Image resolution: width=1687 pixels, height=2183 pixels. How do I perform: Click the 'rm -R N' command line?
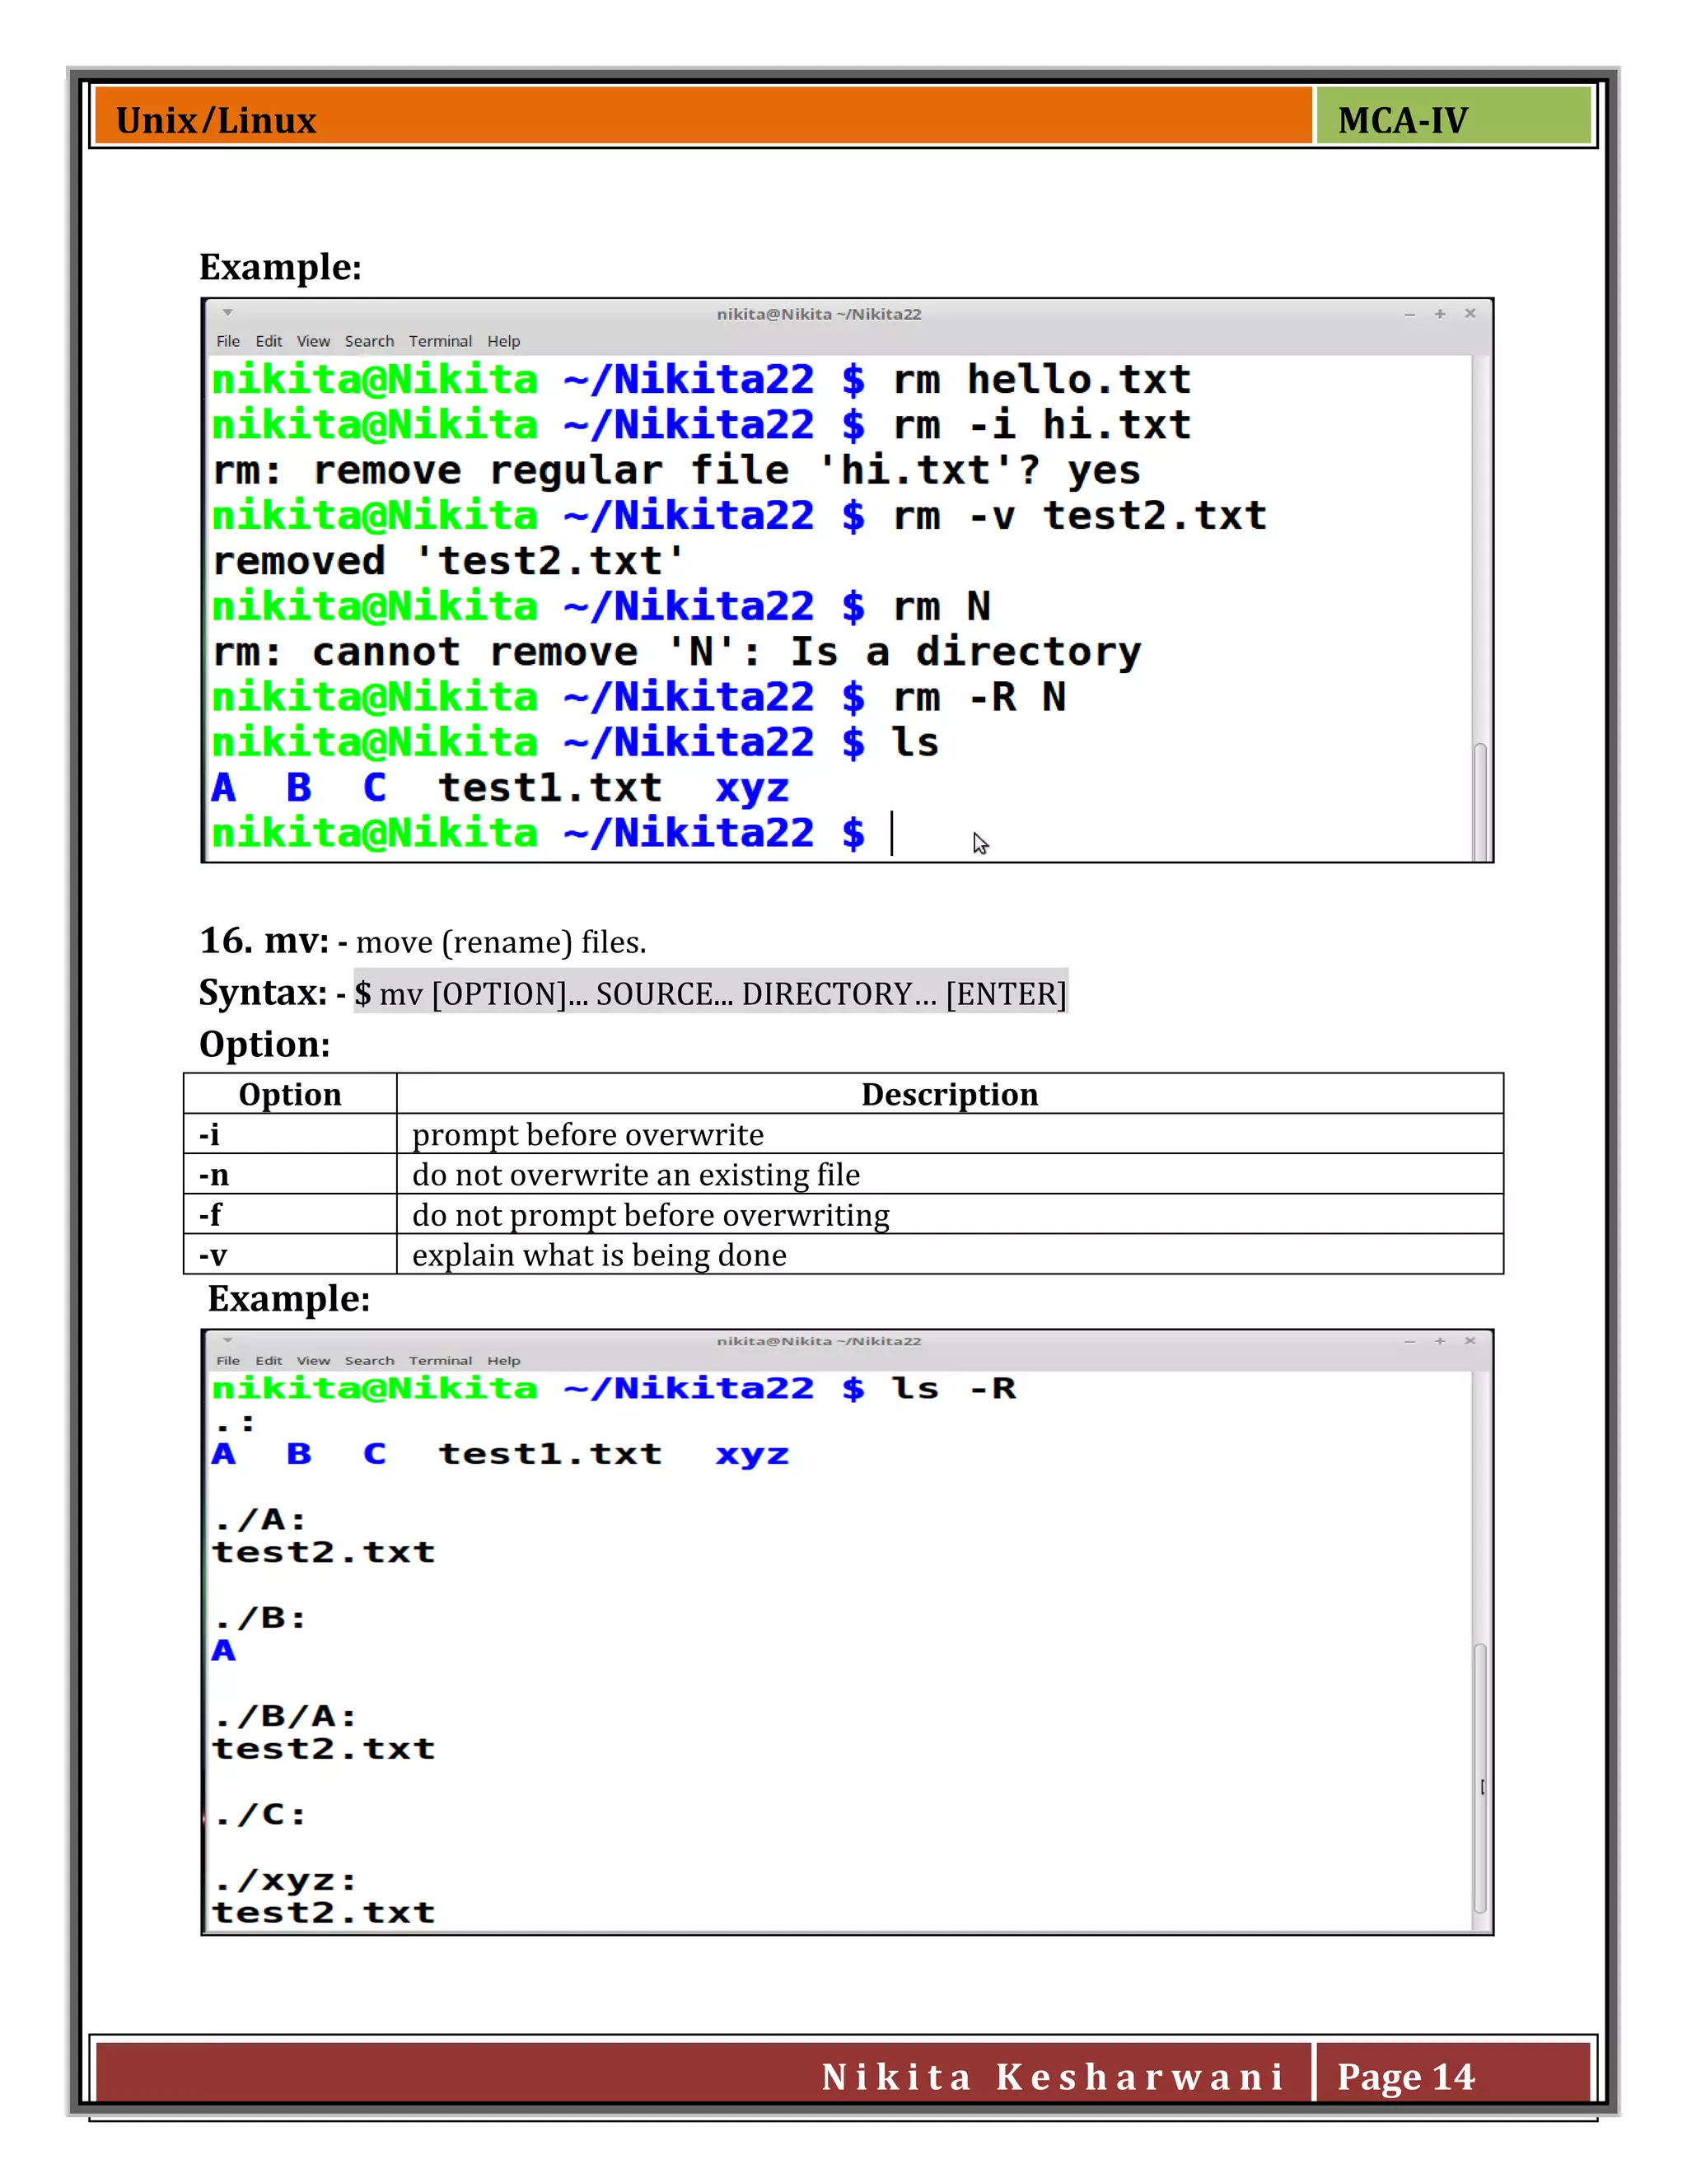point(638,697)
